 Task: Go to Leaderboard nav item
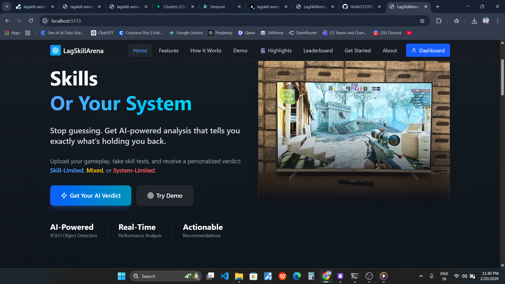(x=318, y=50)
